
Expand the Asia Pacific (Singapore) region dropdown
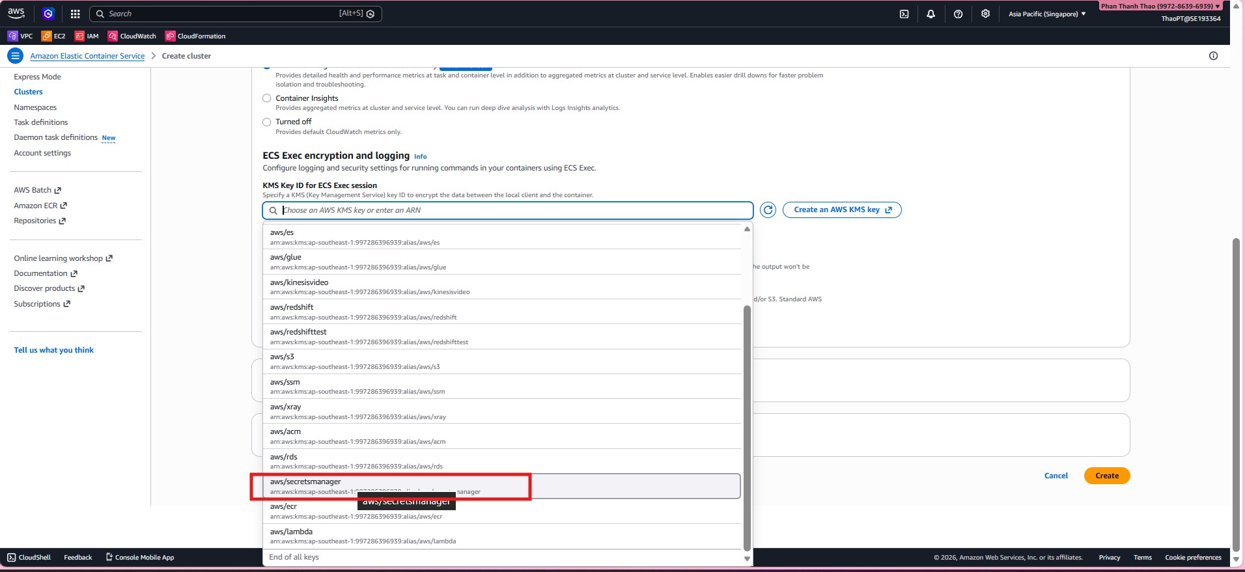click(1046, 14)
